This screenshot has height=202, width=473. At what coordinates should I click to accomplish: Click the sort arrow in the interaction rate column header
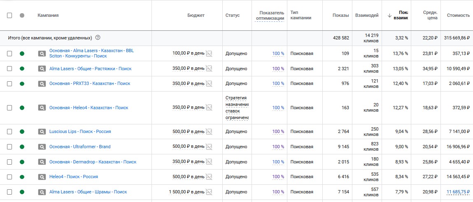pos(389,15)
